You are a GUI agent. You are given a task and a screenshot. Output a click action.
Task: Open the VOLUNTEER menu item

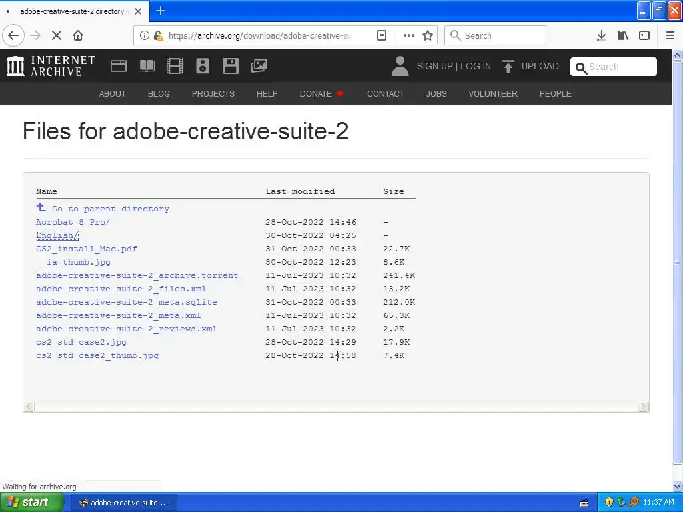click(493, 93)
